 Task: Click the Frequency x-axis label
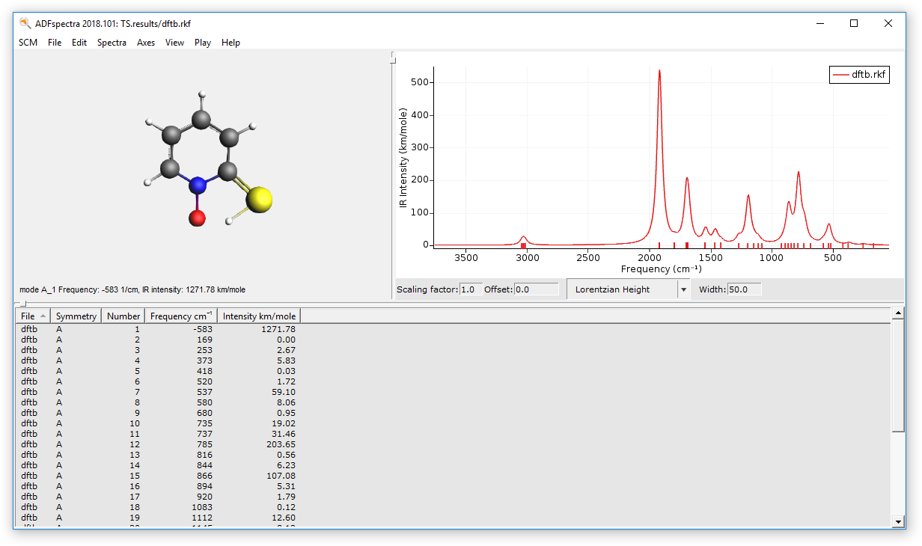click(x=661, y=269)
